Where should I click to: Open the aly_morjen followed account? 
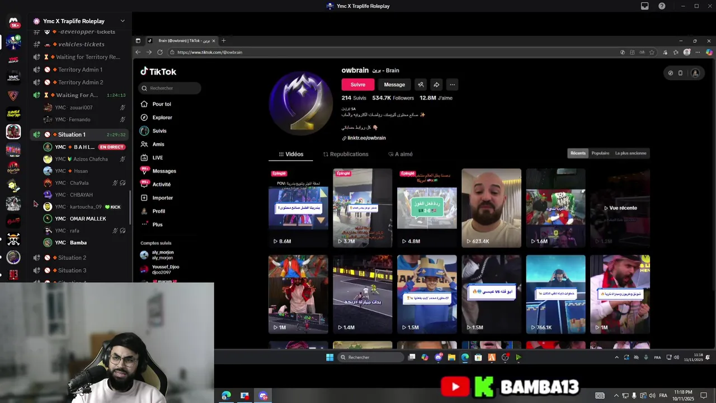click(157, 255)
